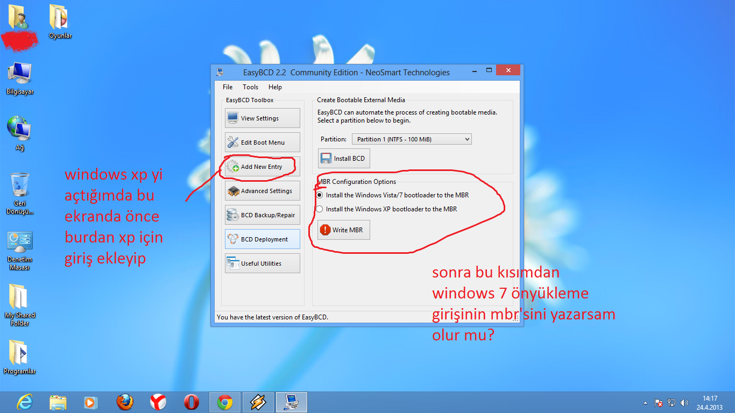The width and height of the screenshot is (735, 413).
Task: Open BCD Backup/Repair section
Action: 262,215
